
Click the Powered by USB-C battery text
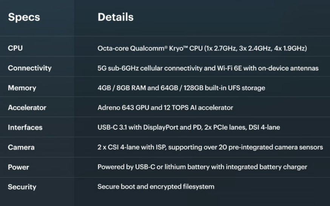202,167
